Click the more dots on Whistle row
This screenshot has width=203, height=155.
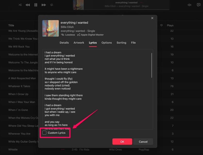(x=63, y=149)
